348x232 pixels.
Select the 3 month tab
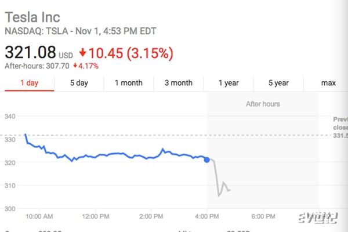click(179, 83)
